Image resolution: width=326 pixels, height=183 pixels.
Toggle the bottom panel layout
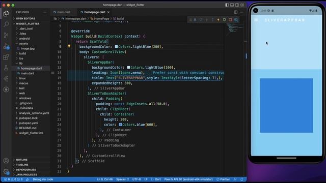tap(232, 5)
